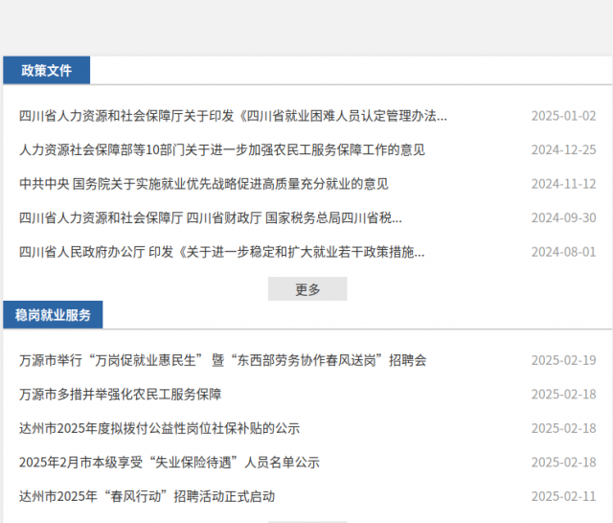Open 万源市 “万岗促就业惠民生” 招聘会 article
This screenshot has width=613, height=523.
tap(222, 360)
